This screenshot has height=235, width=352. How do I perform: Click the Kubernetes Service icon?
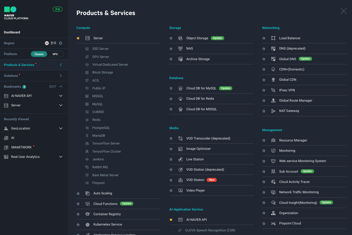[88, 224]
